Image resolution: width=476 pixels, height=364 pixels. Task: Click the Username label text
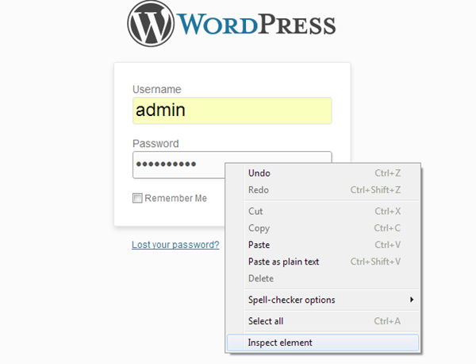(x=156, y=89)
